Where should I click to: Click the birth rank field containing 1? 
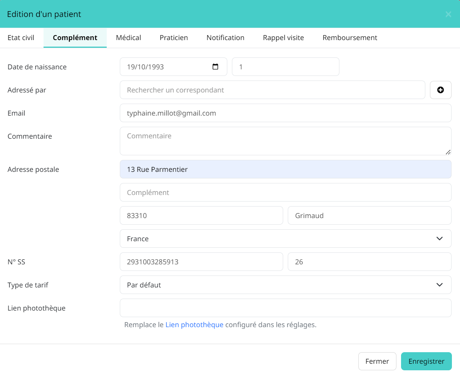(285, 67)
